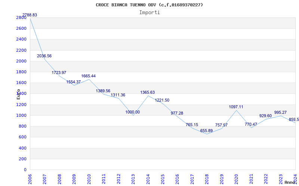Click the 0 value on Euro axis

(25, 170)
